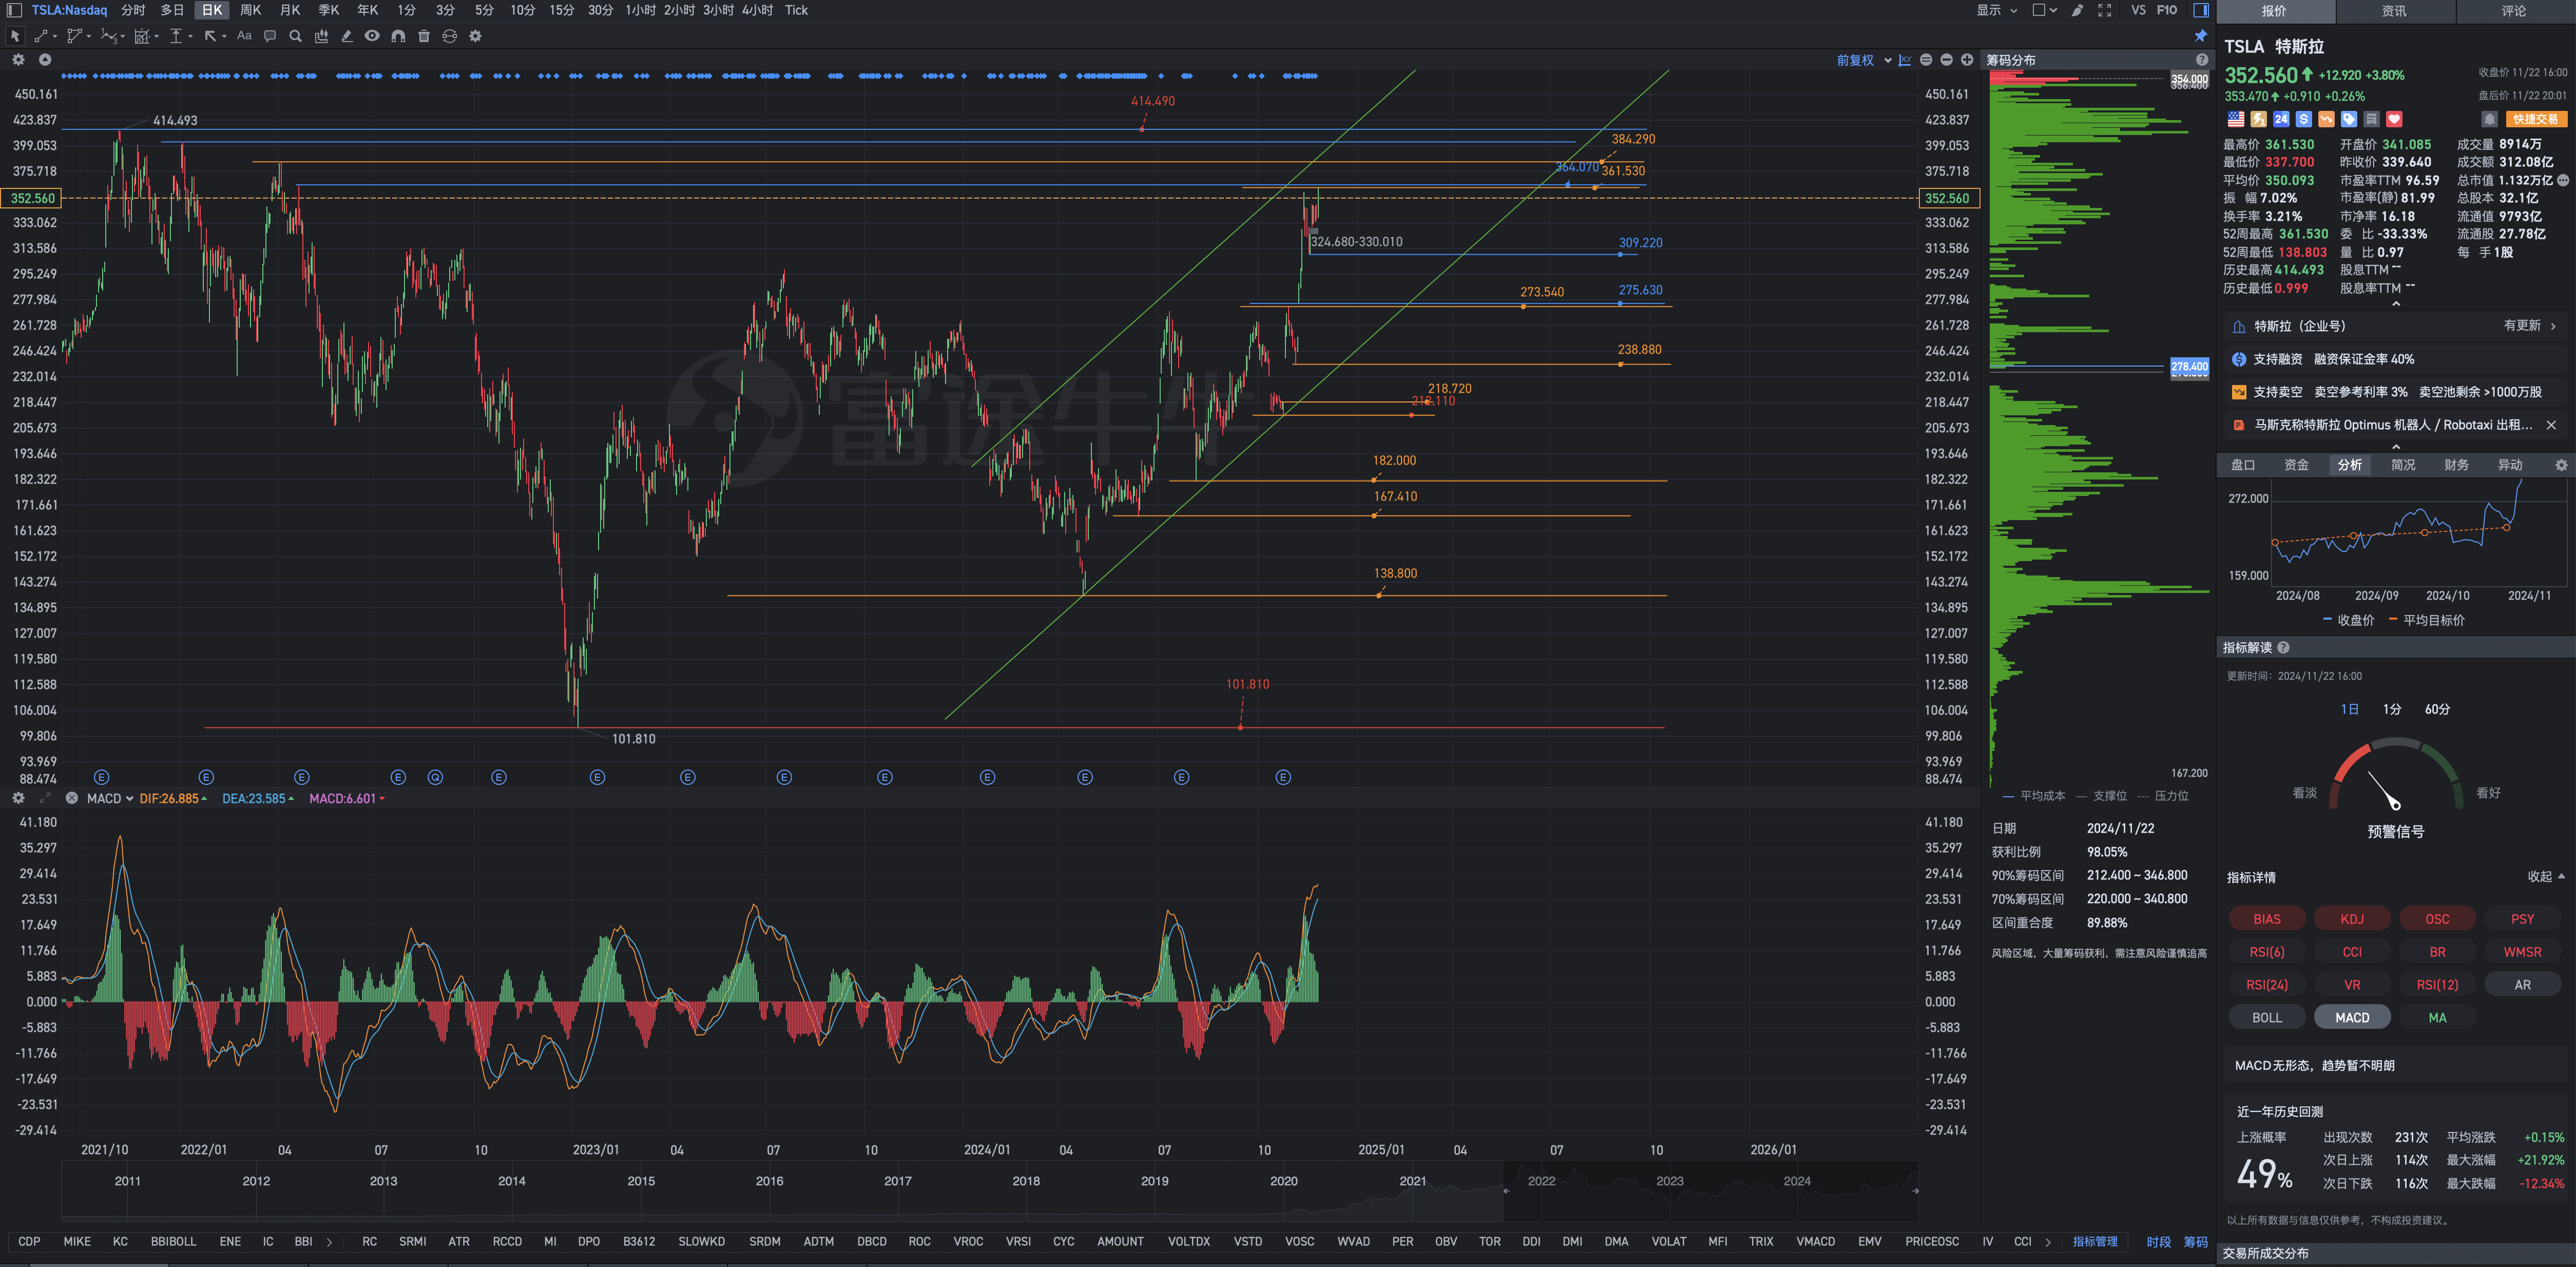Close the MACD indicator panel

(72, 798)
